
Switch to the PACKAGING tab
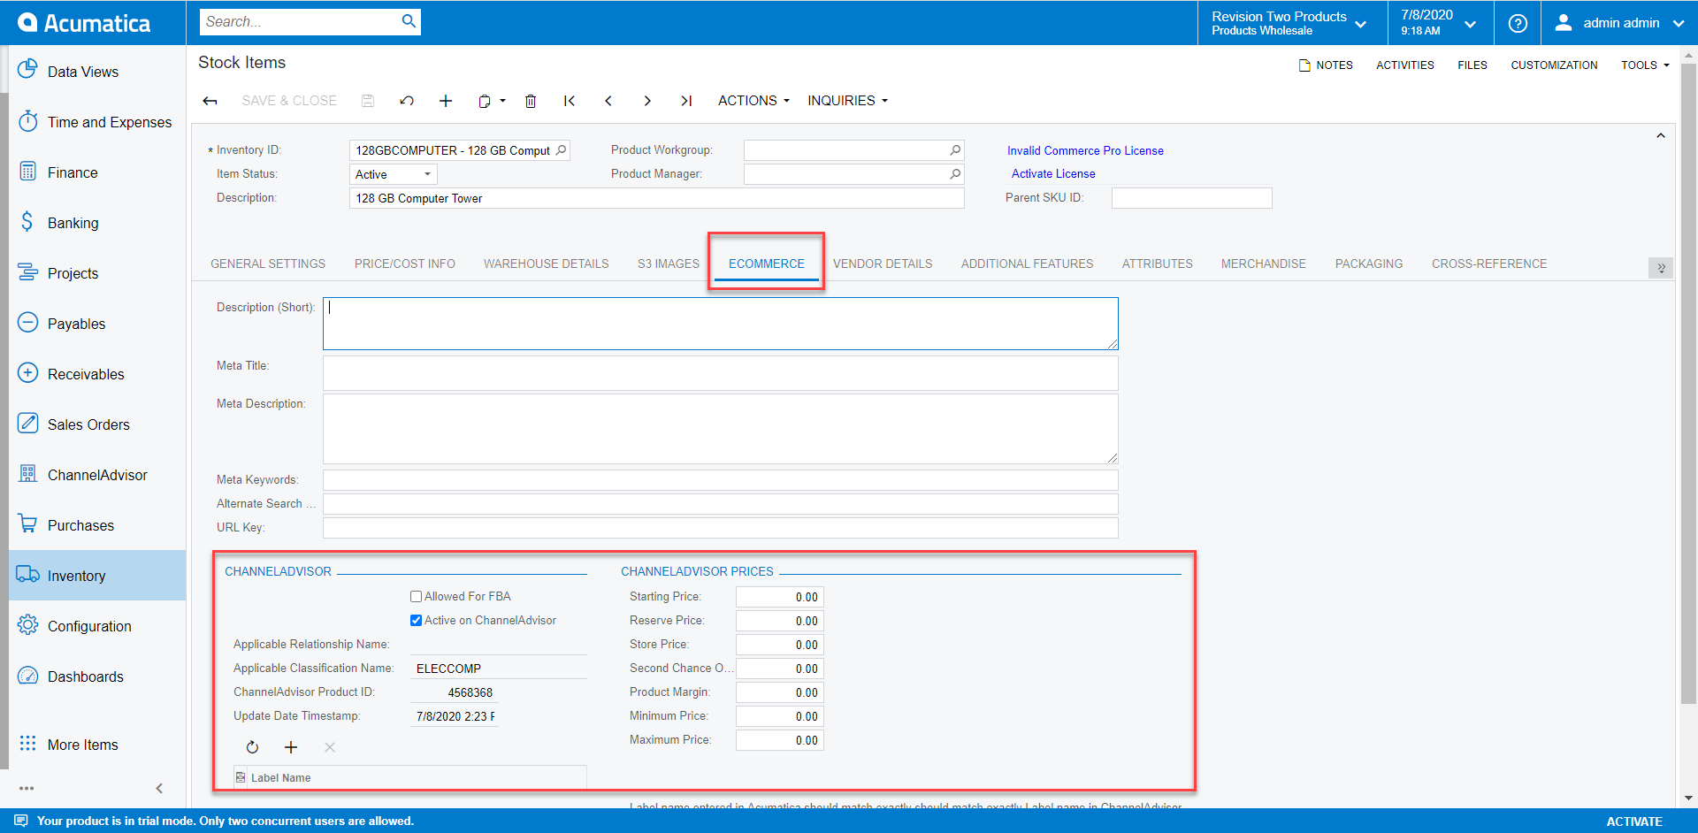(1369, 264)
